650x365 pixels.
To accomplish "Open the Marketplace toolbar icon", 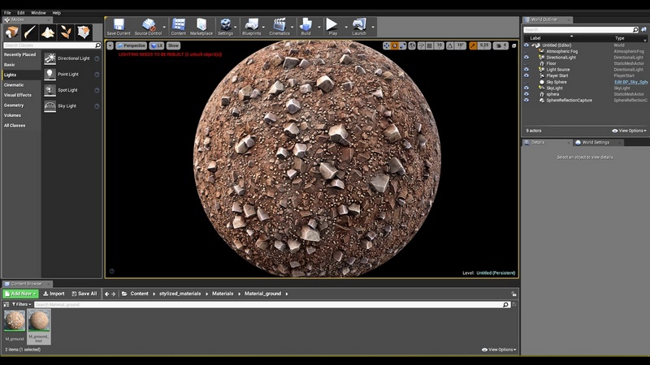I will 201,26.
